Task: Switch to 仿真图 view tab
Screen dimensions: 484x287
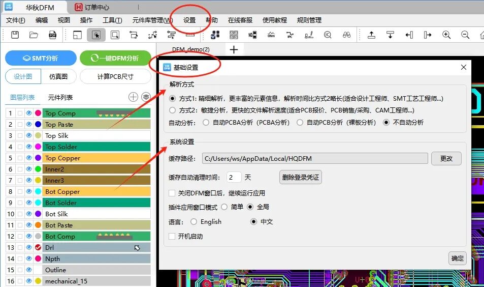Action: (58, 76)
